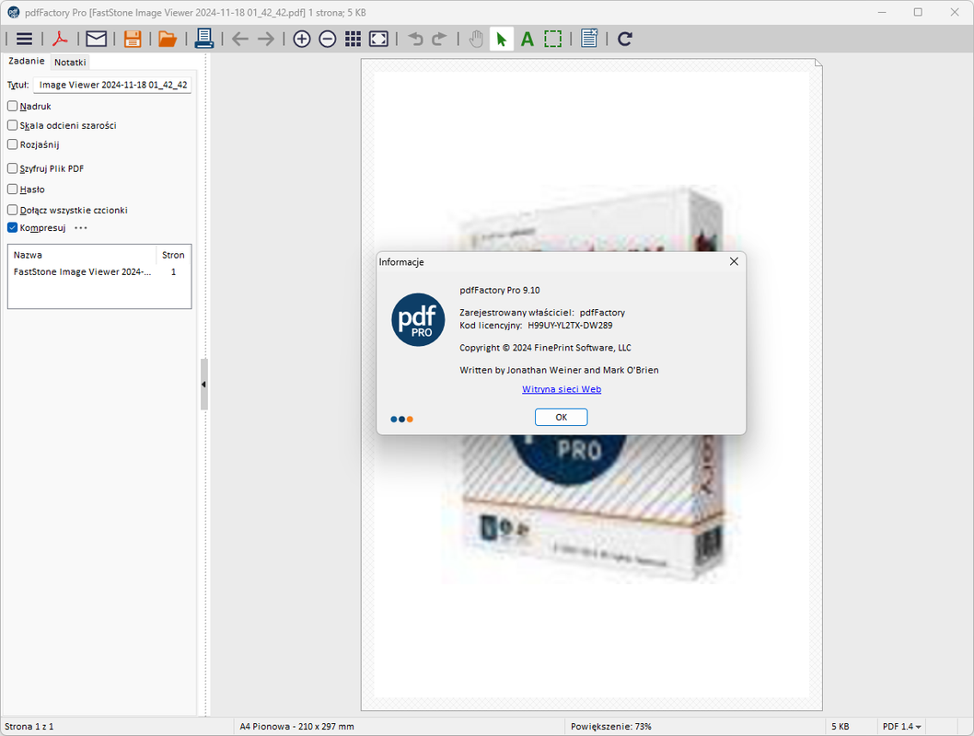Enable the Nadruk checkbox
974x736 pixels.
12,106
